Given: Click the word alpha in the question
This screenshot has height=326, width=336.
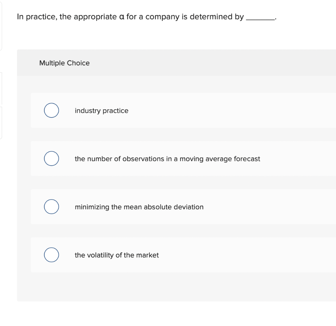Looking at the screenshot, I should [120, 17].
